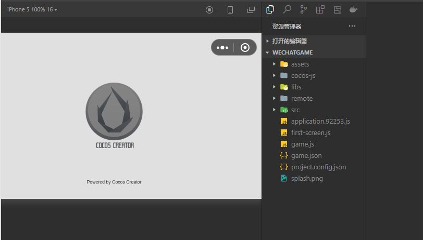Viewport: 423px width, 240px height.
Task: Open the iPhone 5 100% 16 device dropdown
Action: (32, 10)
